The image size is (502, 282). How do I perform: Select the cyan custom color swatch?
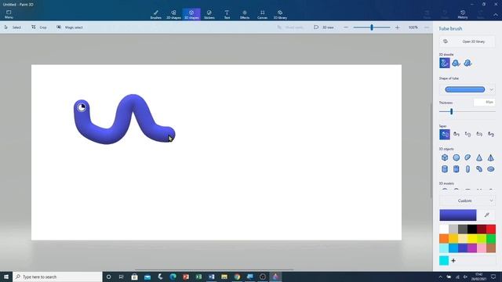point(444,261)
